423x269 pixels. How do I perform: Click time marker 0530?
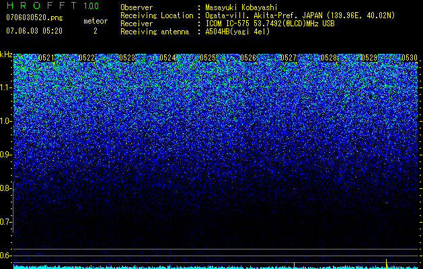click(410, 58)
